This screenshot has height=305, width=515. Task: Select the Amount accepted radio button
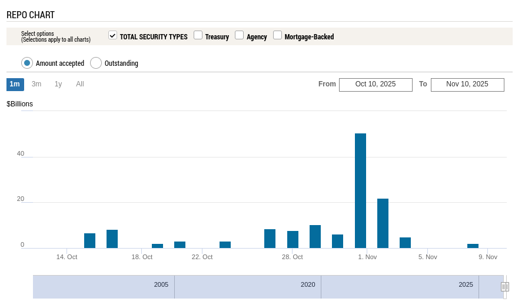pyautogui.click(x=27, y=63)
